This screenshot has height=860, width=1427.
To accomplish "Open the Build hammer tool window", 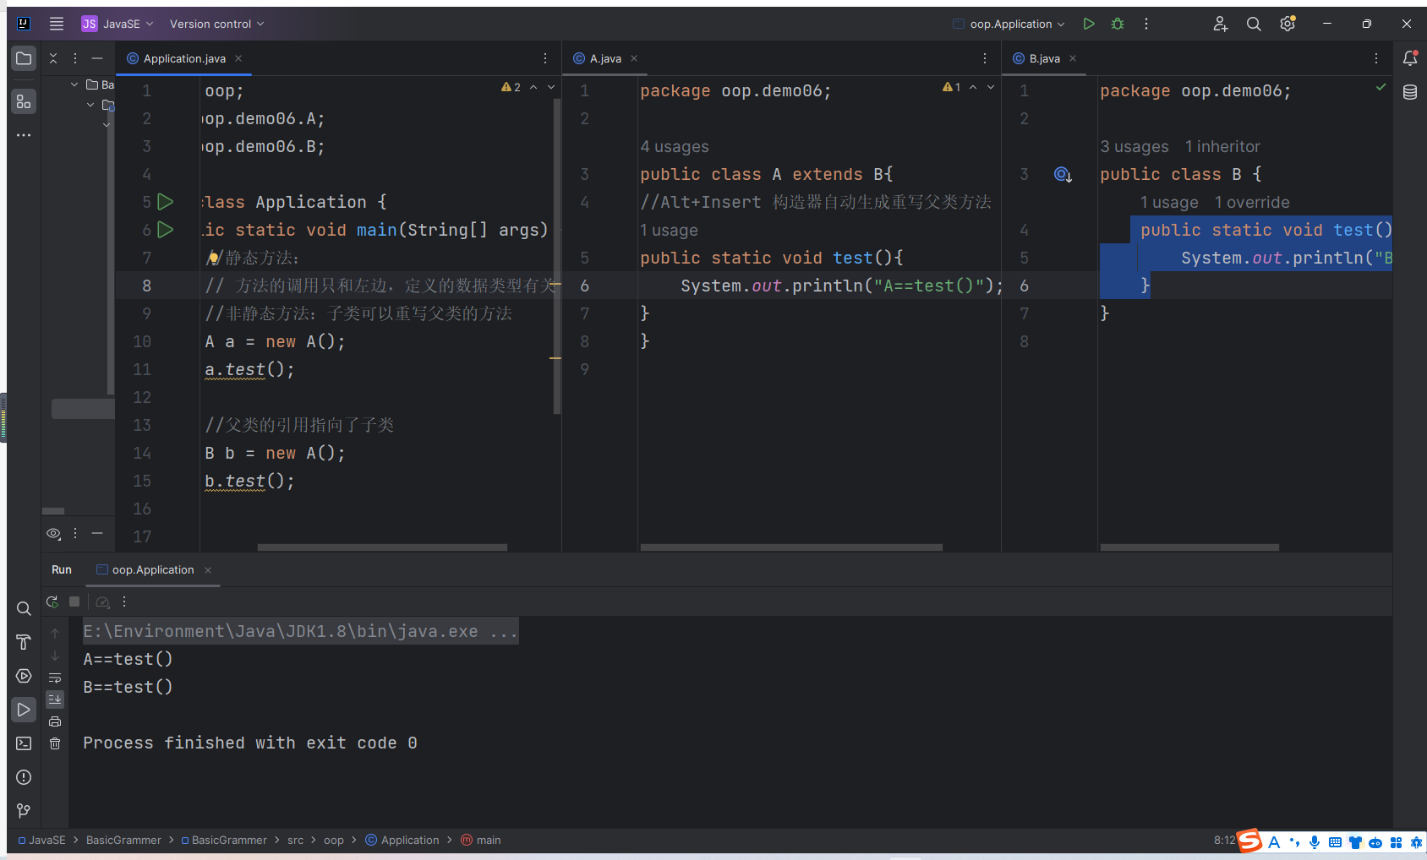I will coord(24,642).
